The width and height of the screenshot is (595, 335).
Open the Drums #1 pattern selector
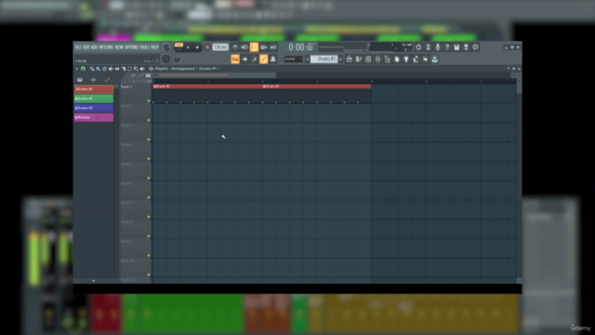pyautogui.click(x=324, y=60)
